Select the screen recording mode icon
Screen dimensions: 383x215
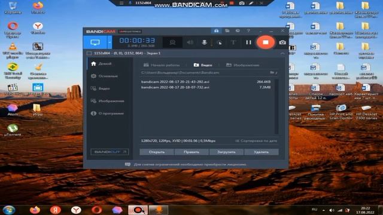coord(95,42)
